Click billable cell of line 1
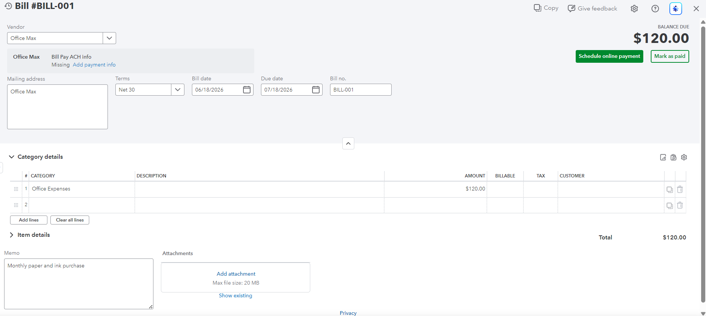This screenshot has height=316, width=706. click(505, 189)
